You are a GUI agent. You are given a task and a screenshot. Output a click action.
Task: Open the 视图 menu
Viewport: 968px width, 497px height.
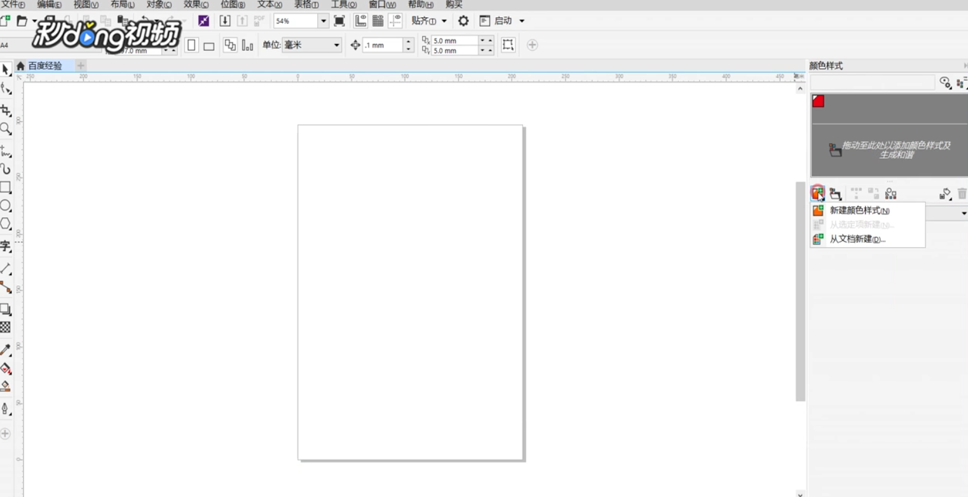coord(86,4)
